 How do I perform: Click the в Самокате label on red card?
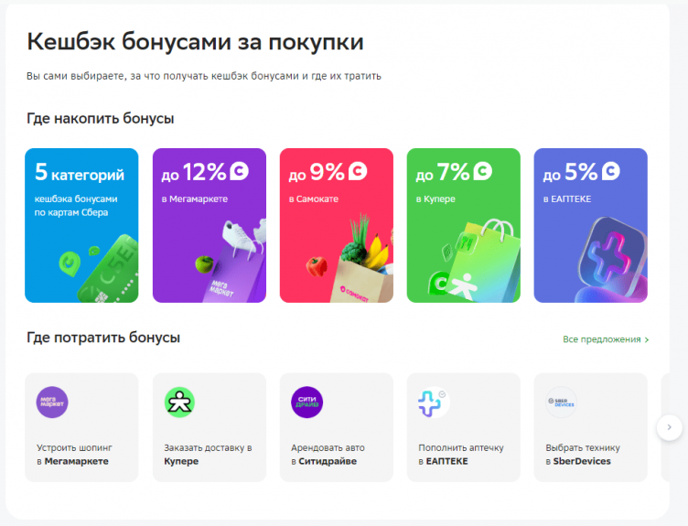[313, 199]
